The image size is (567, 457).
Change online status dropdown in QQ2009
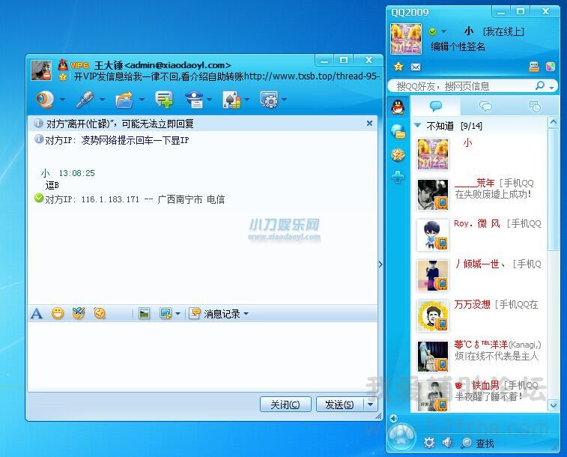click(443, 31)
